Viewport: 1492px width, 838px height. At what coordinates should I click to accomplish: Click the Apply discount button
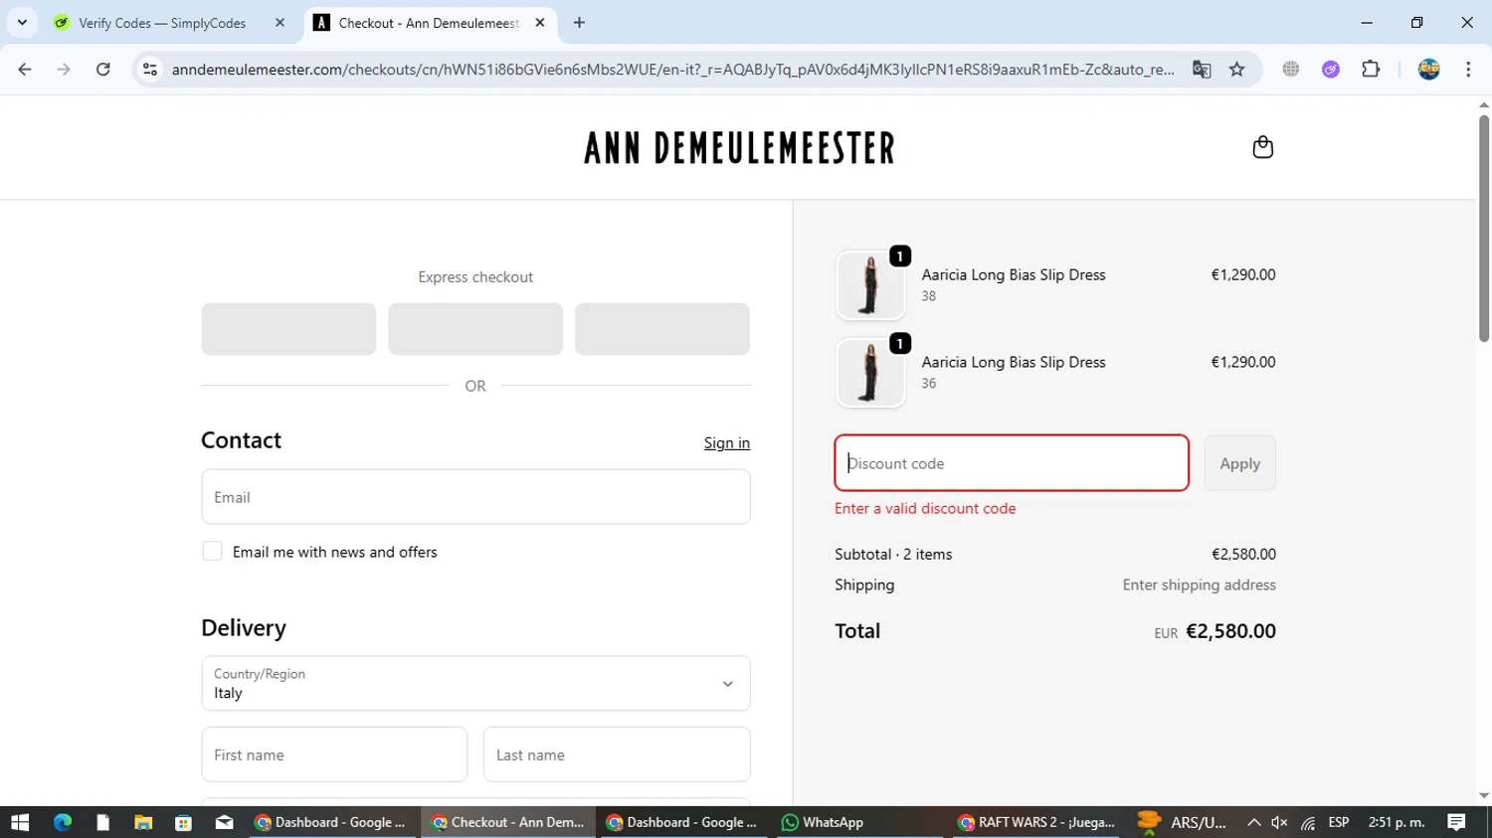1239,463
